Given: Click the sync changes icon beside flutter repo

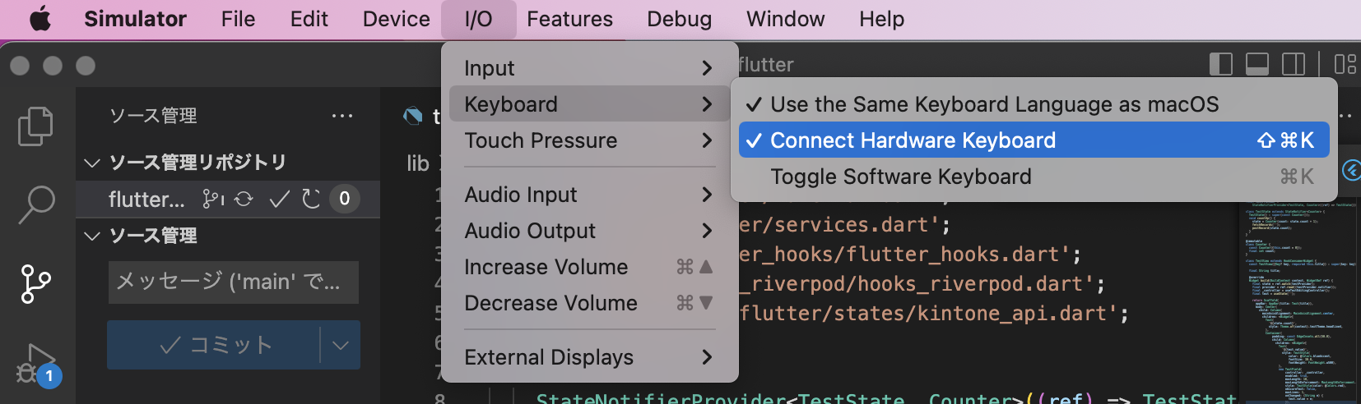Looking at the screenshot, I should 244,199.
